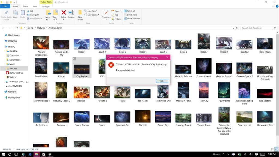The height and width of the screenshot is (157, 279).
Task: Expand the Open dropdown in ribbon
Action: click(x=116, y=11)
